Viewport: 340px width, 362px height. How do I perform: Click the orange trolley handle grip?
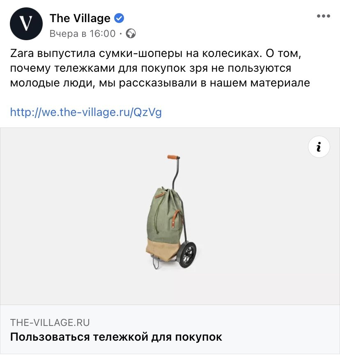point(173,157)
